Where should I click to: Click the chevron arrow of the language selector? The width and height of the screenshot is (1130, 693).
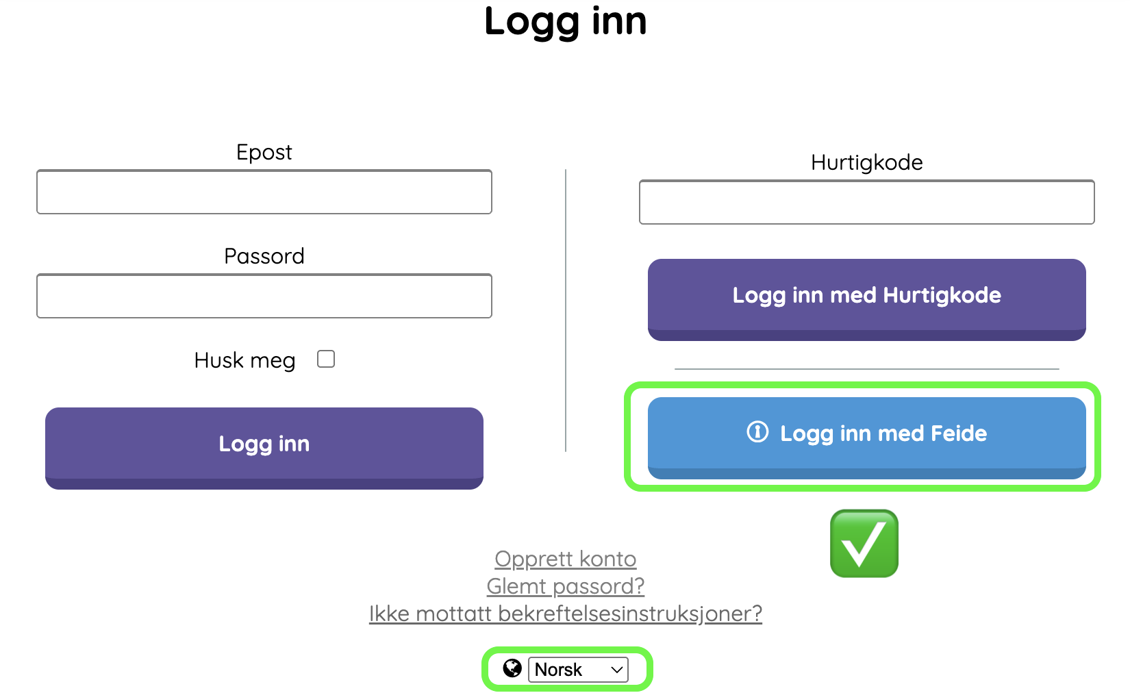click(x=616, y=670)
